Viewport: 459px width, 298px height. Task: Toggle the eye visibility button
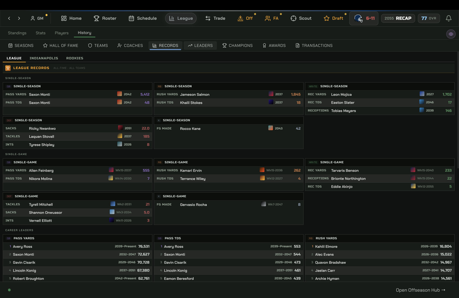click(x=451, y=34)
